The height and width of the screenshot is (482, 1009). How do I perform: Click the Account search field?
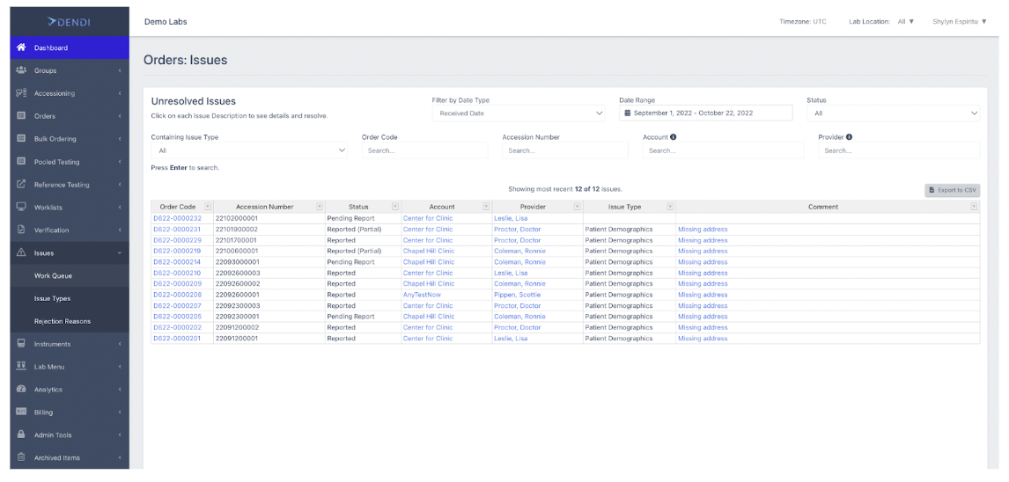click(723, 150)
